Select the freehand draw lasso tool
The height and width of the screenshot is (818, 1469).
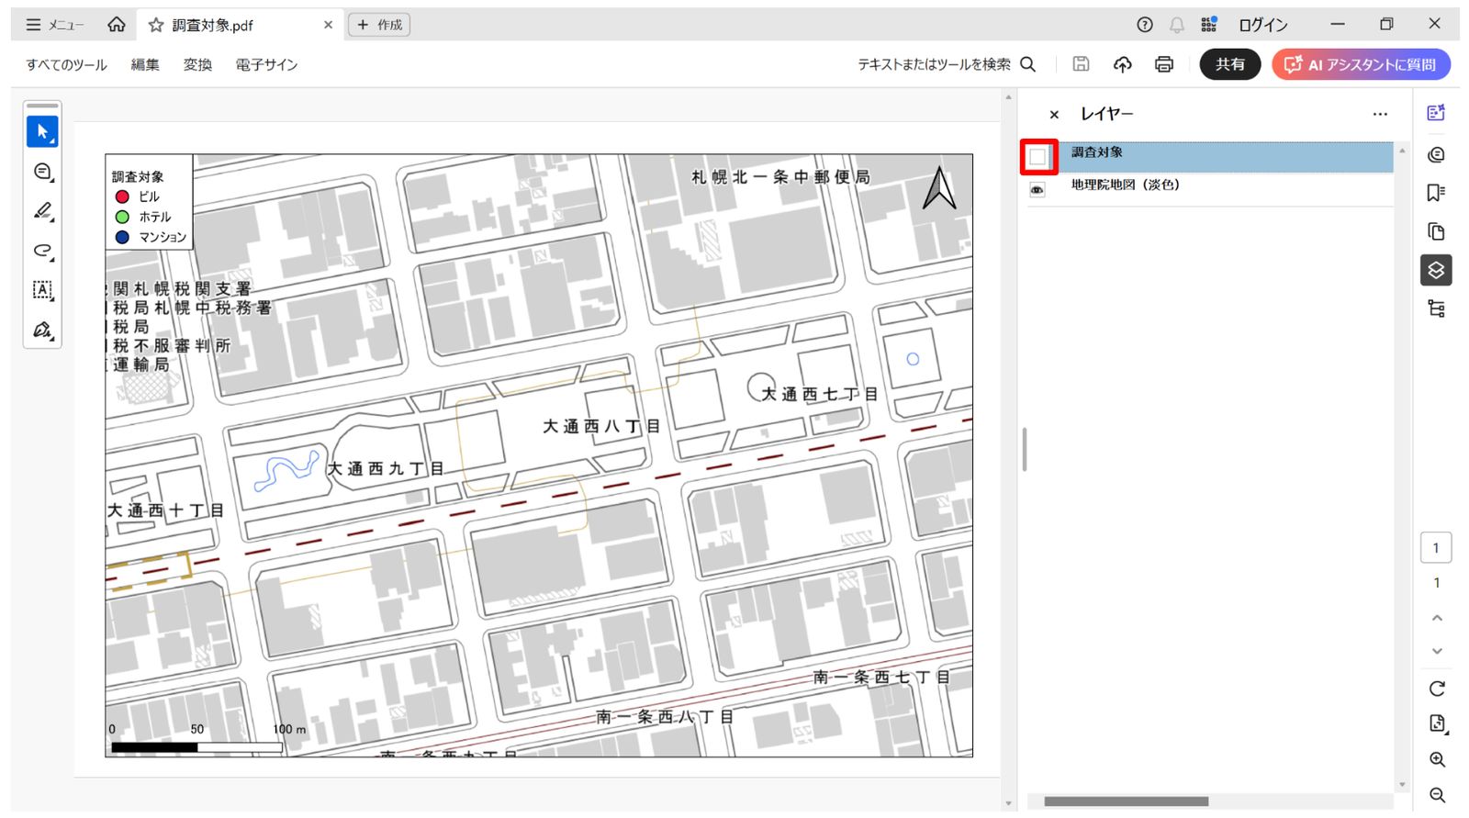click(x=42, y=251)
